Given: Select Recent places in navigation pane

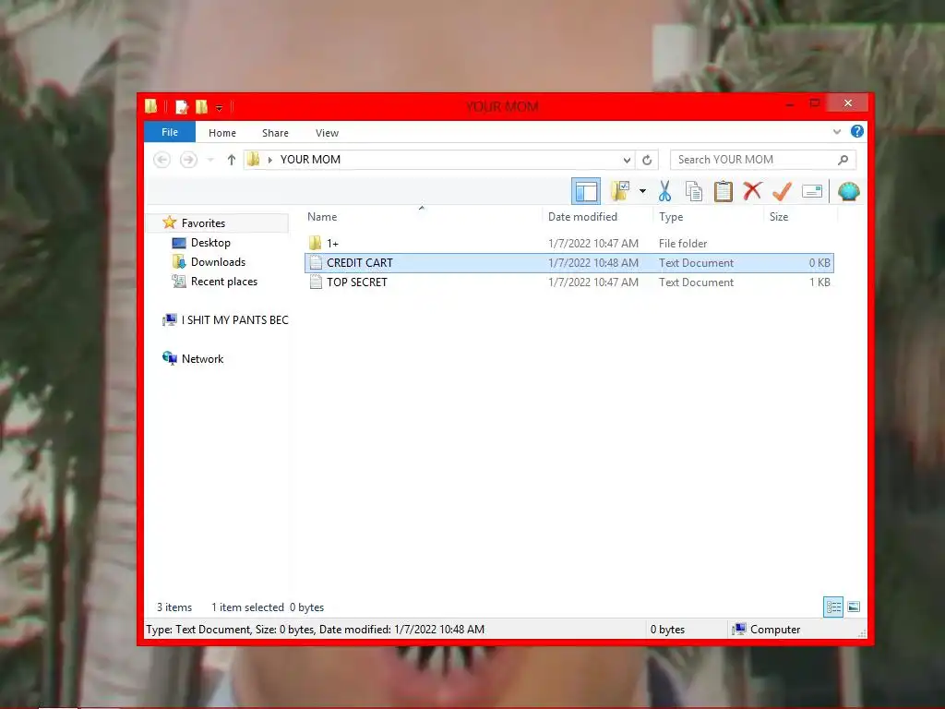Looking at the screenshot, I should pyautogui.click(x=223, y=281).
